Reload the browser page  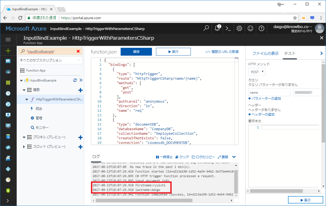point(20,18)
